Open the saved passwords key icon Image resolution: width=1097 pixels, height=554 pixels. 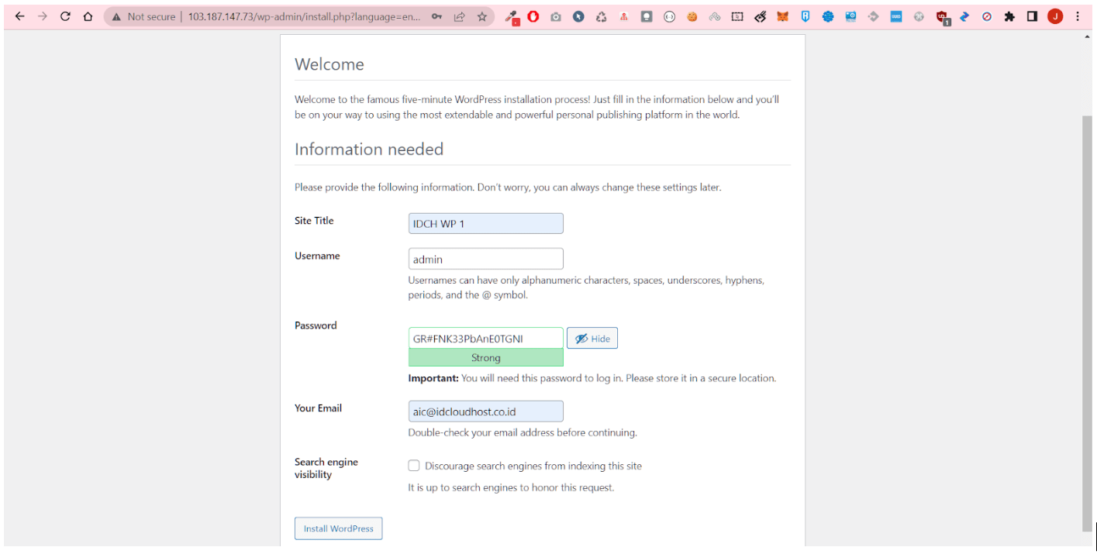point(437,16)
